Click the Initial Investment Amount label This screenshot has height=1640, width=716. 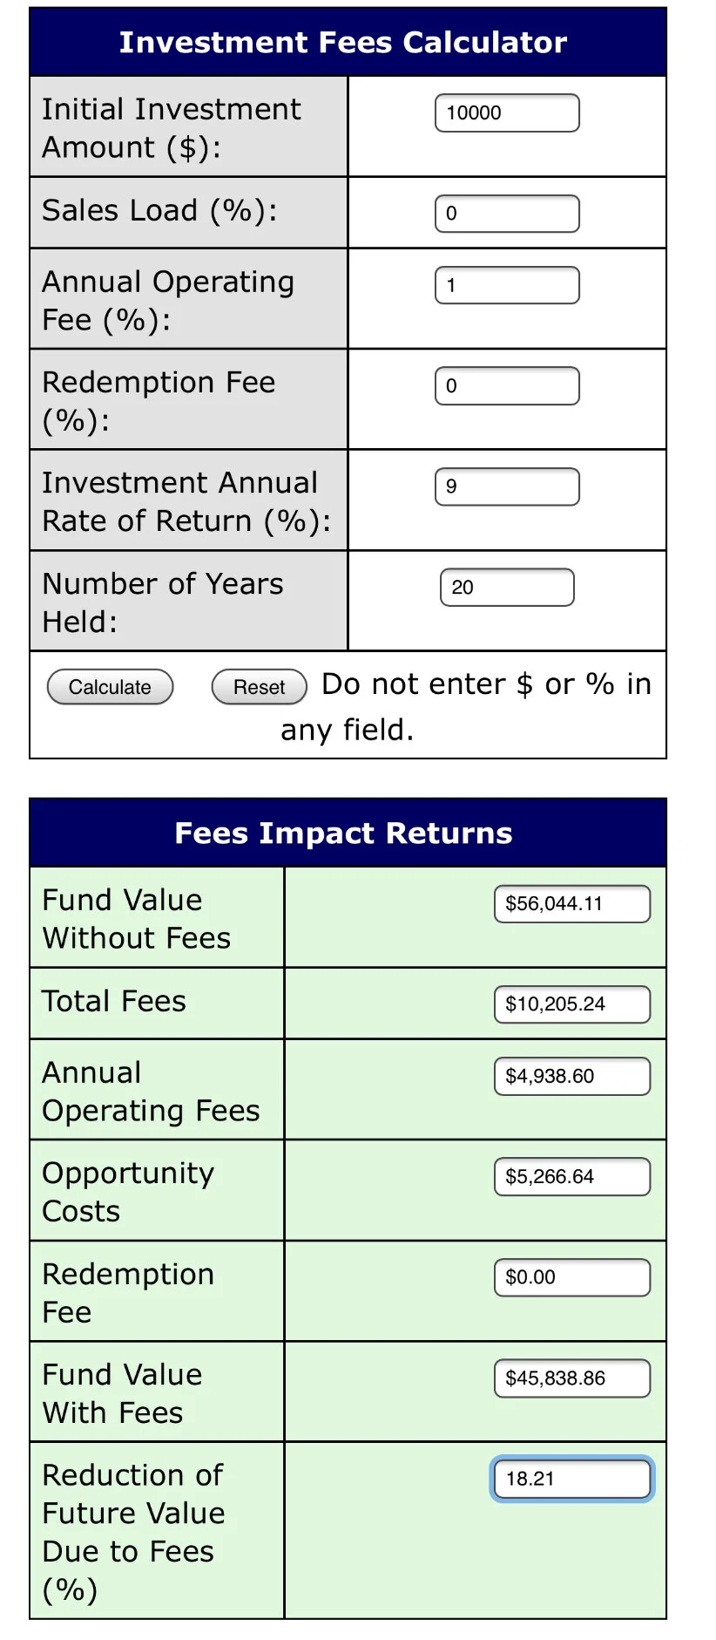pyautogui.click(x=172, y=127)
